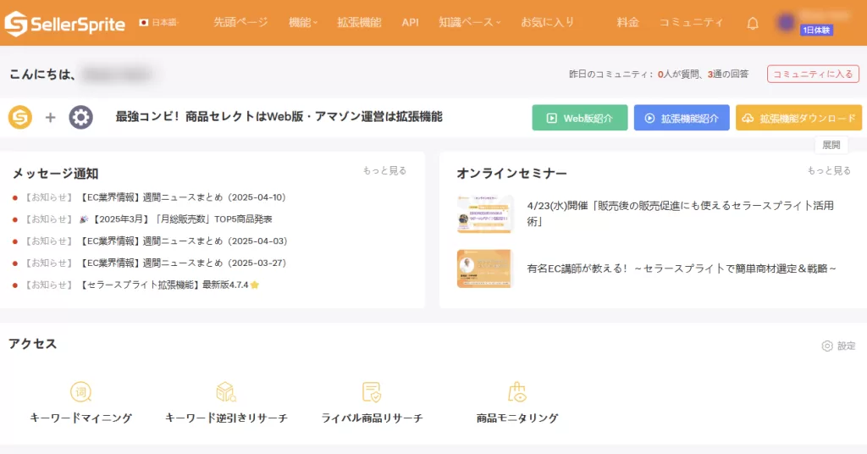867x454 pixels.
Task: Open the コミュニティ nav item
Action: (691, 23)
